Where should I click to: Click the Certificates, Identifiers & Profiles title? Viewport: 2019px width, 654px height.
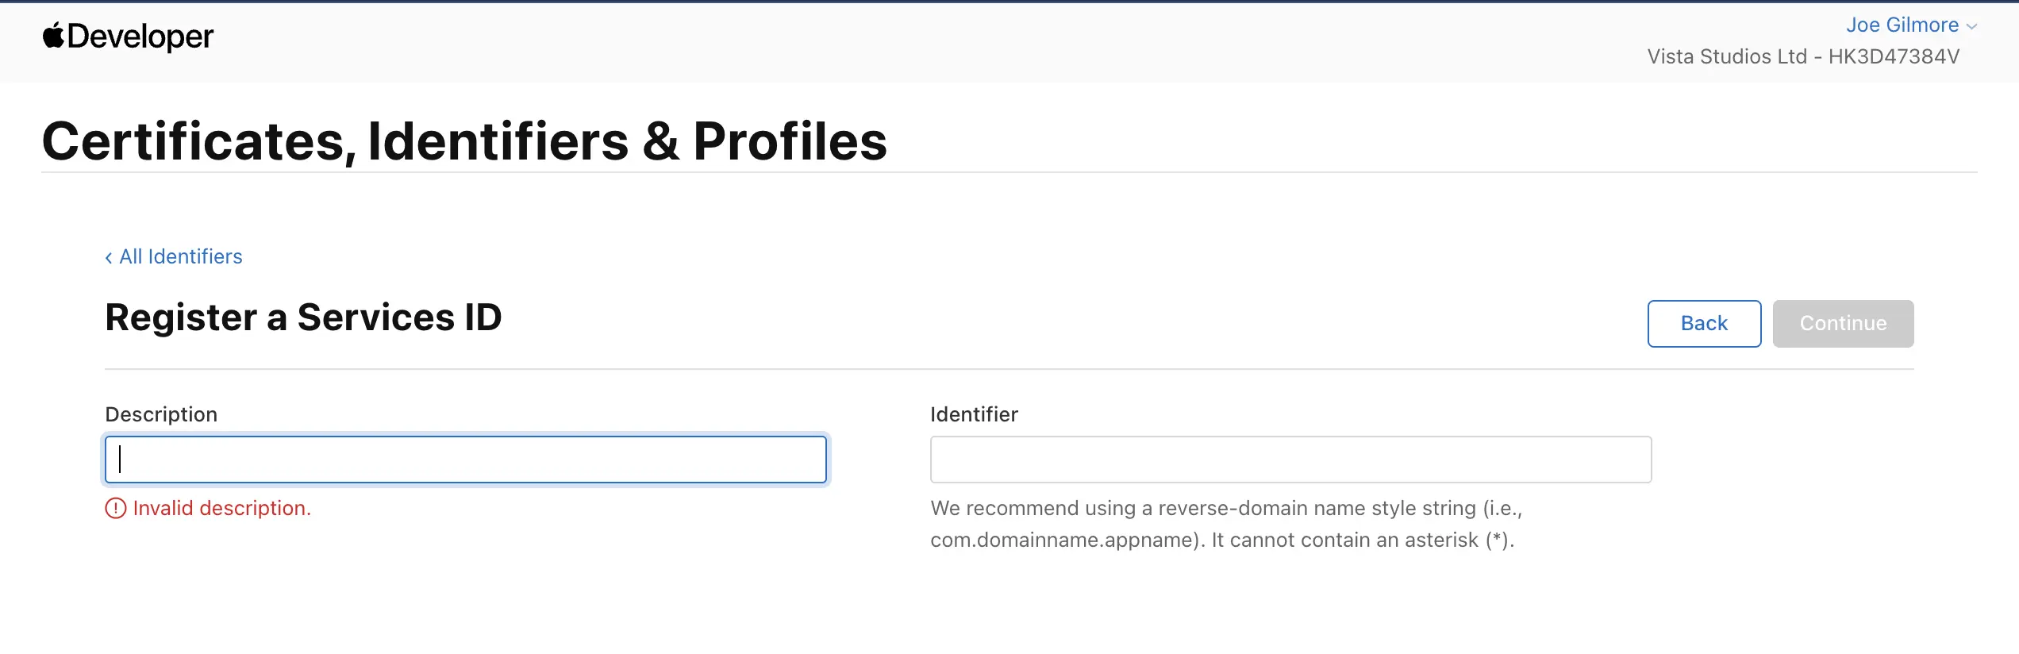[464, 141]
